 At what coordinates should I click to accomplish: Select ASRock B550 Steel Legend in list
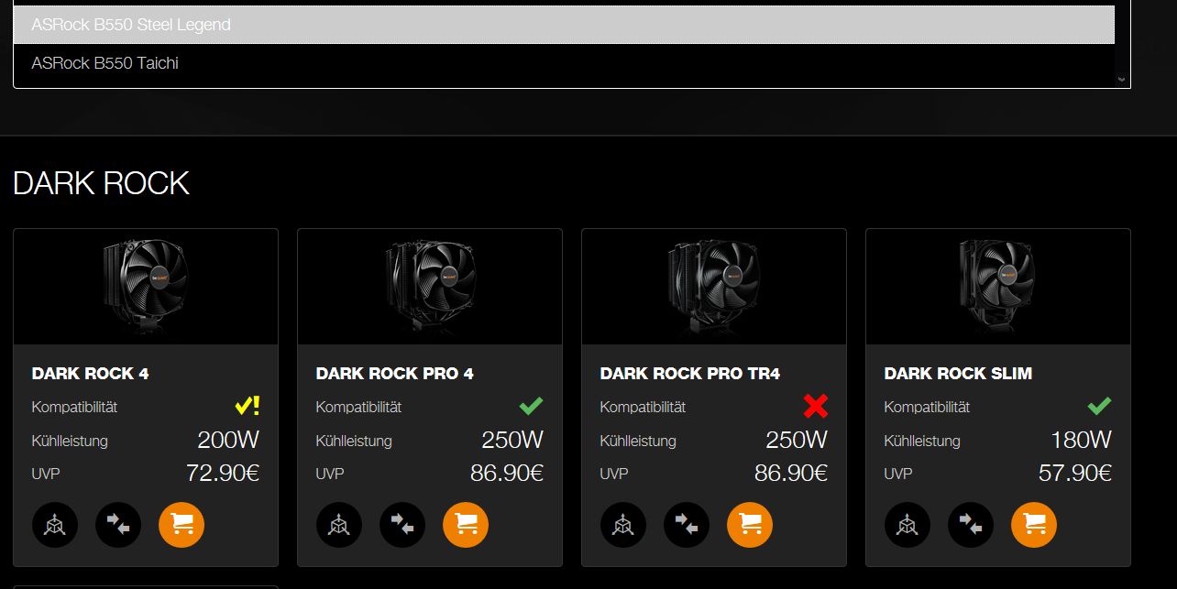tap(564, 25)
